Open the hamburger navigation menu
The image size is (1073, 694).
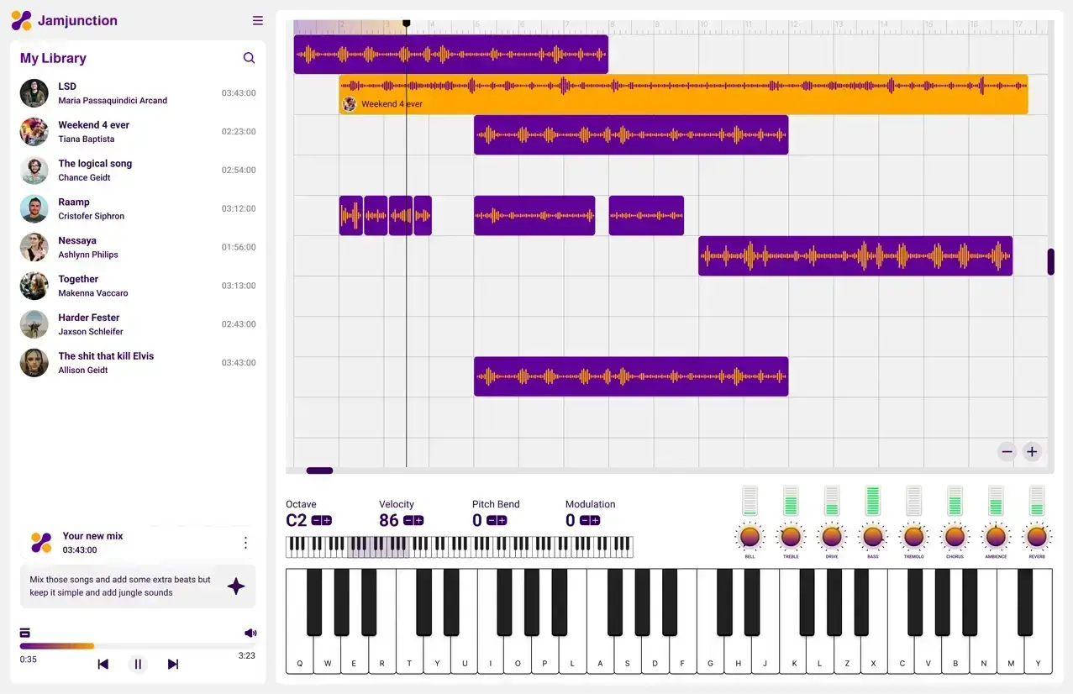[257, 20]
